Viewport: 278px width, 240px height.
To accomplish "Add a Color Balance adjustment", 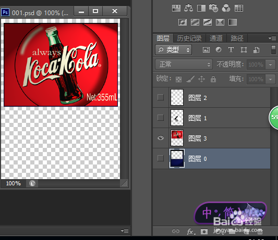I will pyautogui.click(x=188, y=8).
